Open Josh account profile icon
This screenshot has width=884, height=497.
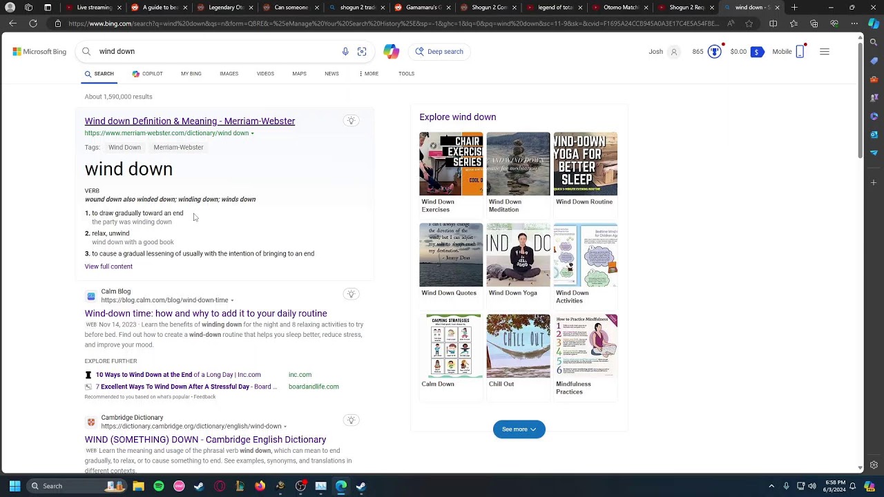tap(674, 52)
